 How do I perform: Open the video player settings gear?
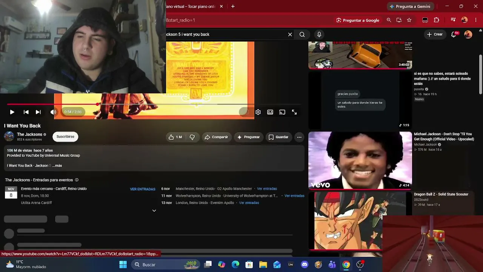[258, 112]
